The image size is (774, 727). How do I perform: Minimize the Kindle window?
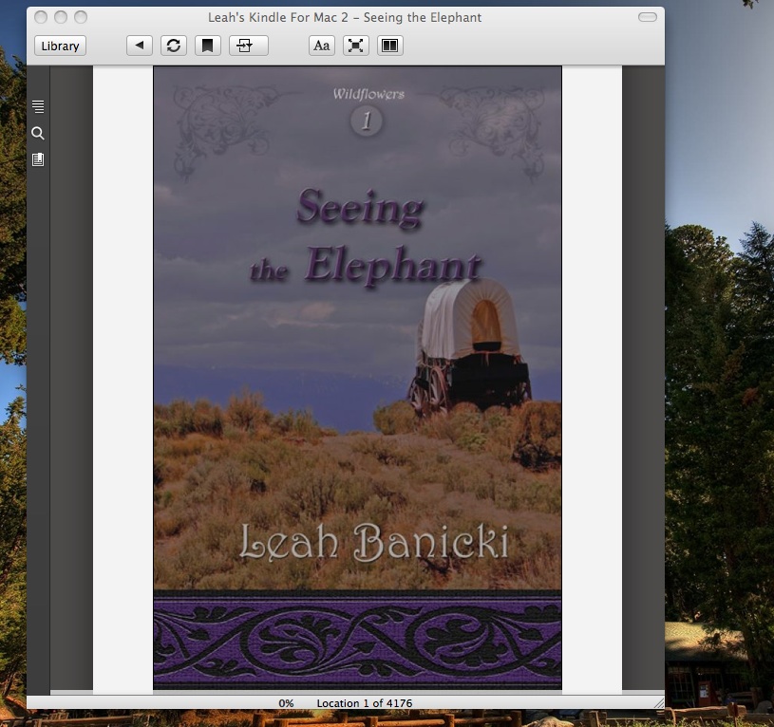coord(61,17)
